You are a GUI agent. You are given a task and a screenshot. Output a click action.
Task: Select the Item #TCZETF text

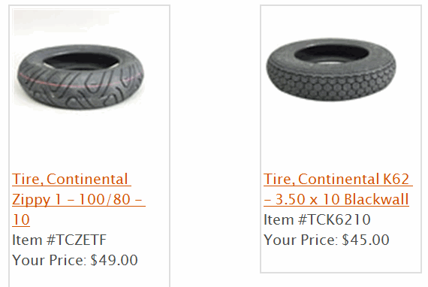(59, 240)
